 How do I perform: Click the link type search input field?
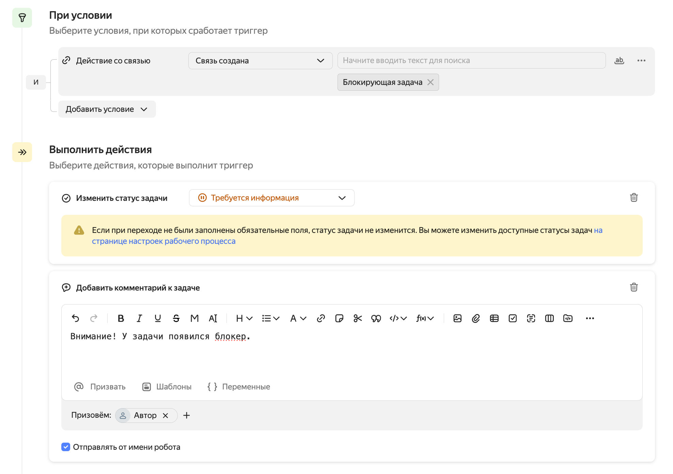(x=471, y=61)
